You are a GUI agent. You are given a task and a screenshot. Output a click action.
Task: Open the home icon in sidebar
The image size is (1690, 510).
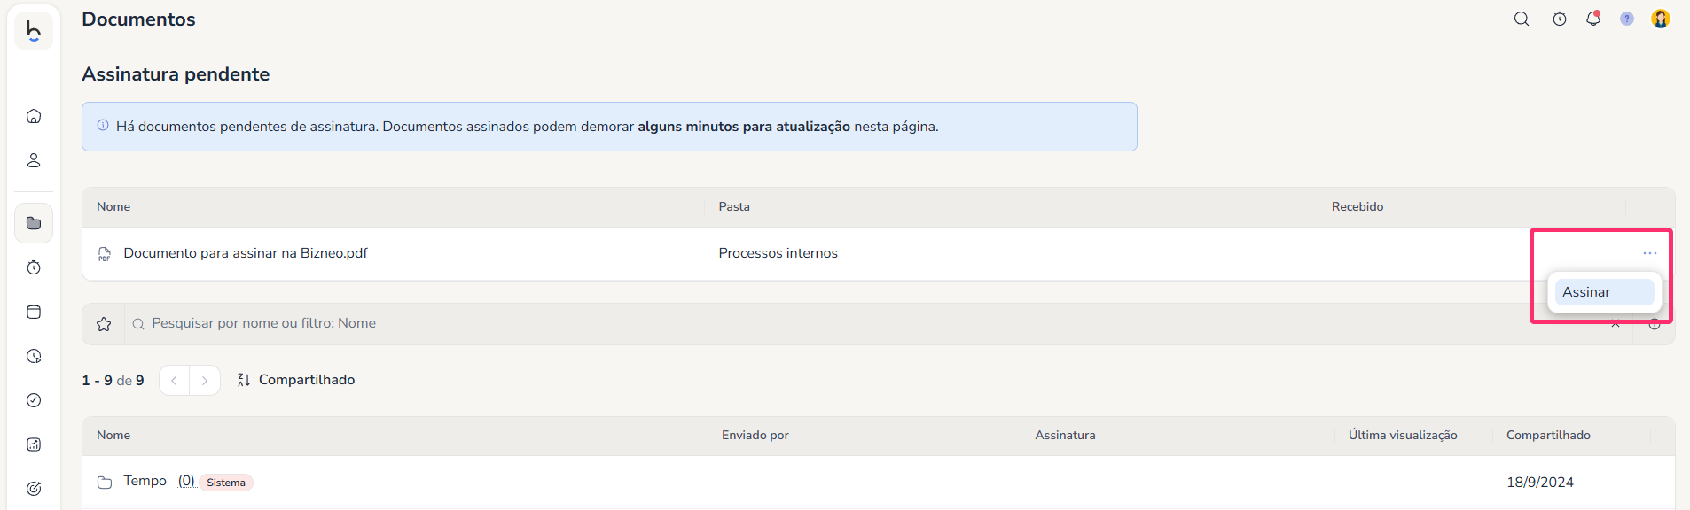pyautogui.click(x=34, y=116)
